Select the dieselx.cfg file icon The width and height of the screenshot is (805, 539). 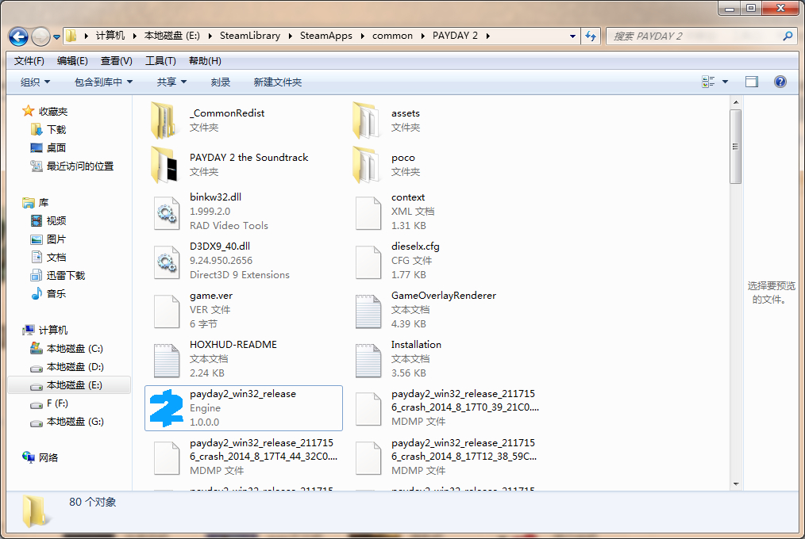click(368, 263)
